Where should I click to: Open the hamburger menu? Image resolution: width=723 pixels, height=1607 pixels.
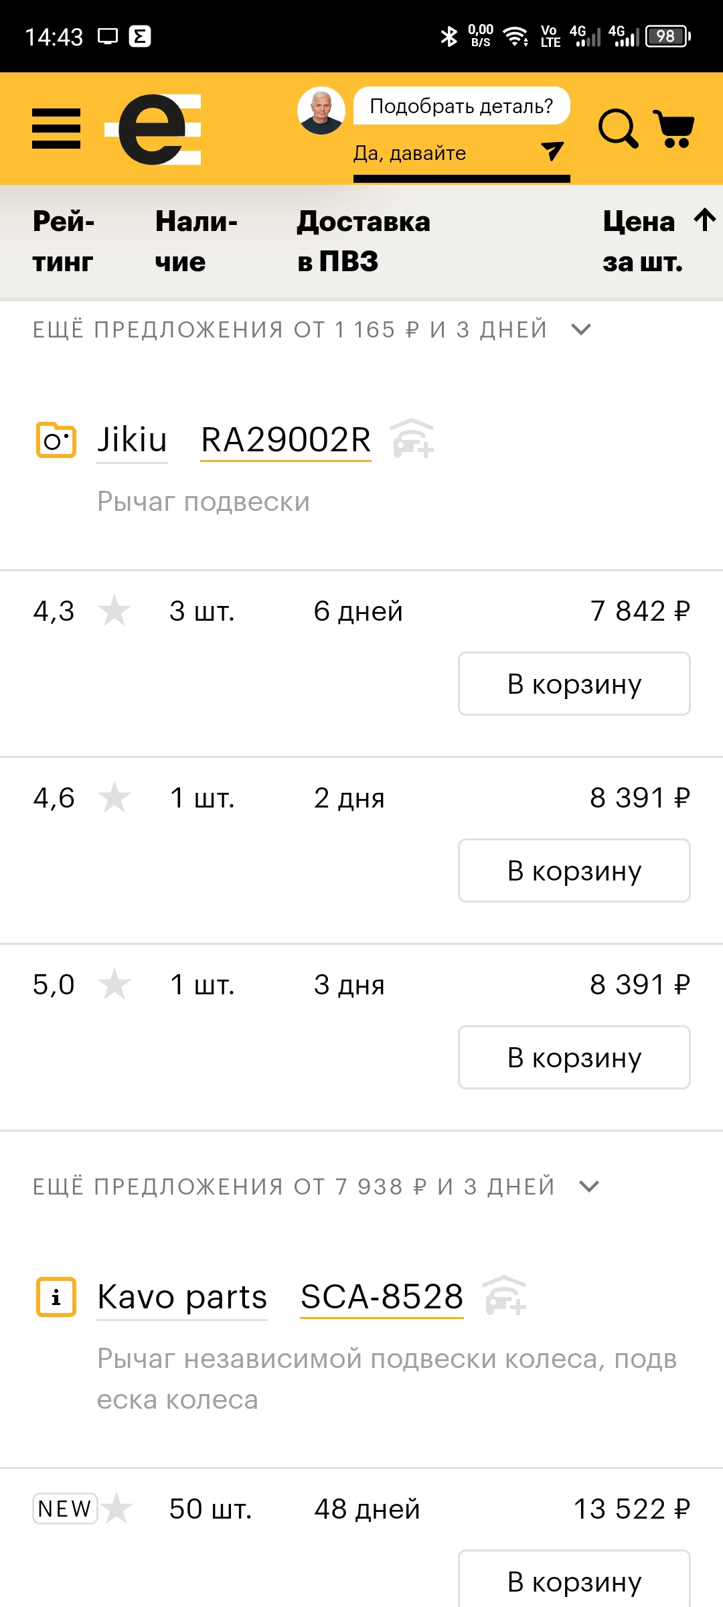[x=56, y=129]
